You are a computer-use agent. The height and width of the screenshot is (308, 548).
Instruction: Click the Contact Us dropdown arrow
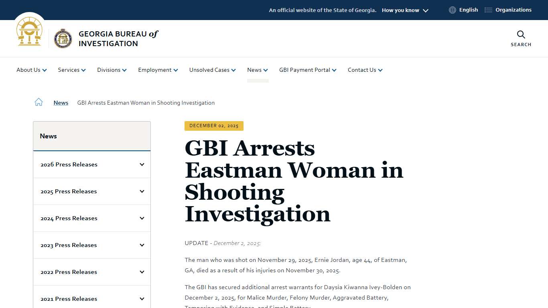380,70
